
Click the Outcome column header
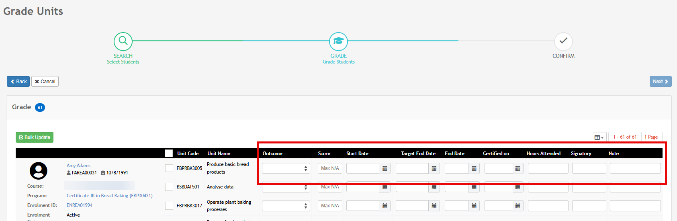click(x=272, y=153)
